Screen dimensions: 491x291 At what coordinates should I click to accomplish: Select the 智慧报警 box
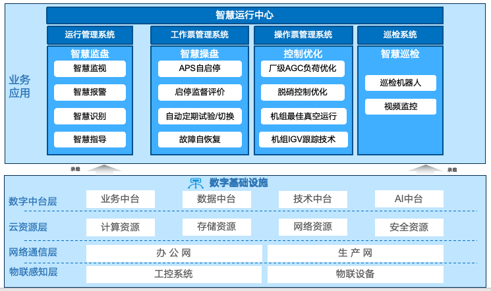point(90,92)
